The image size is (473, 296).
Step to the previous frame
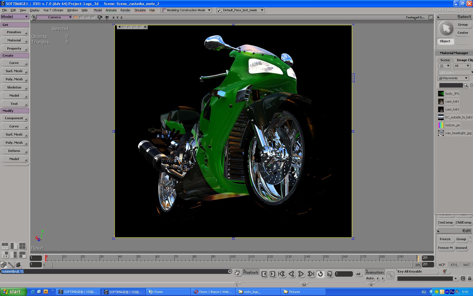click(264, 274)
